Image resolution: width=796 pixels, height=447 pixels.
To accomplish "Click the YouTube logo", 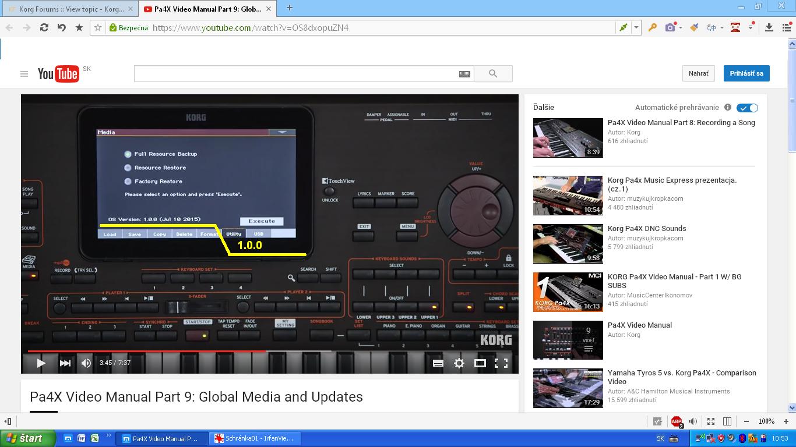I will [58, 74].
